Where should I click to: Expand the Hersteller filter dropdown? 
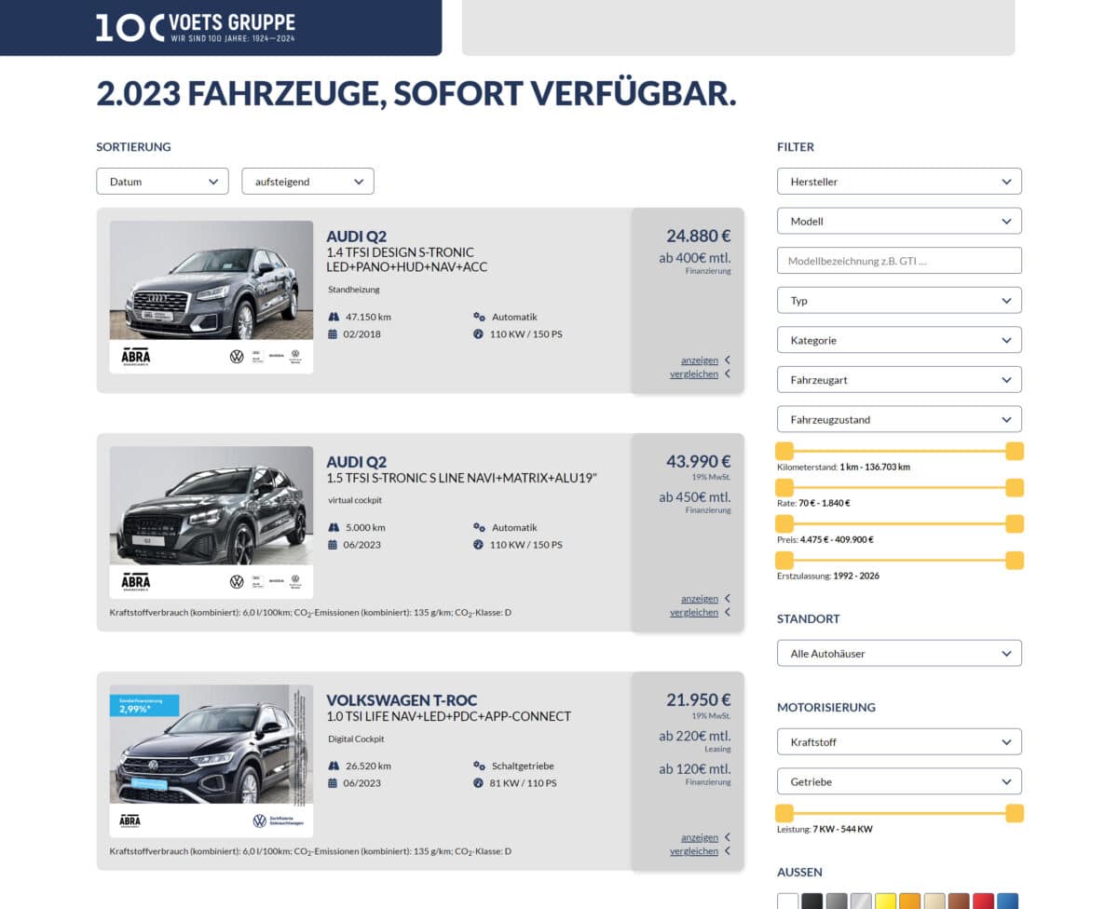point(899,181)
